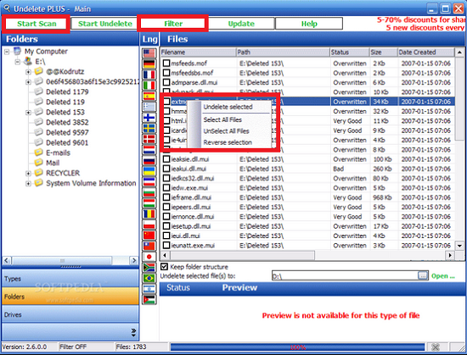This screenshot has height=355, width=467.
Task: Tick the checkbox for msfeeds.mof
Action: pyautogui.click(x=166, y=63)
